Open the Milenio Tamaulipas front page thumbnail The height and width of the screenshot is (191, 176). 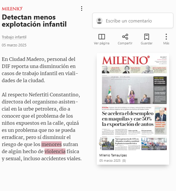134,103
